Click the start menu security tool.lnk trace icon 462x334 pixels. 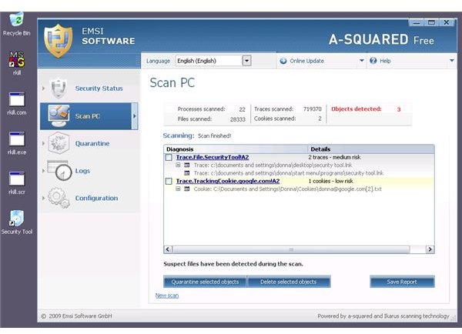point(187,173)
